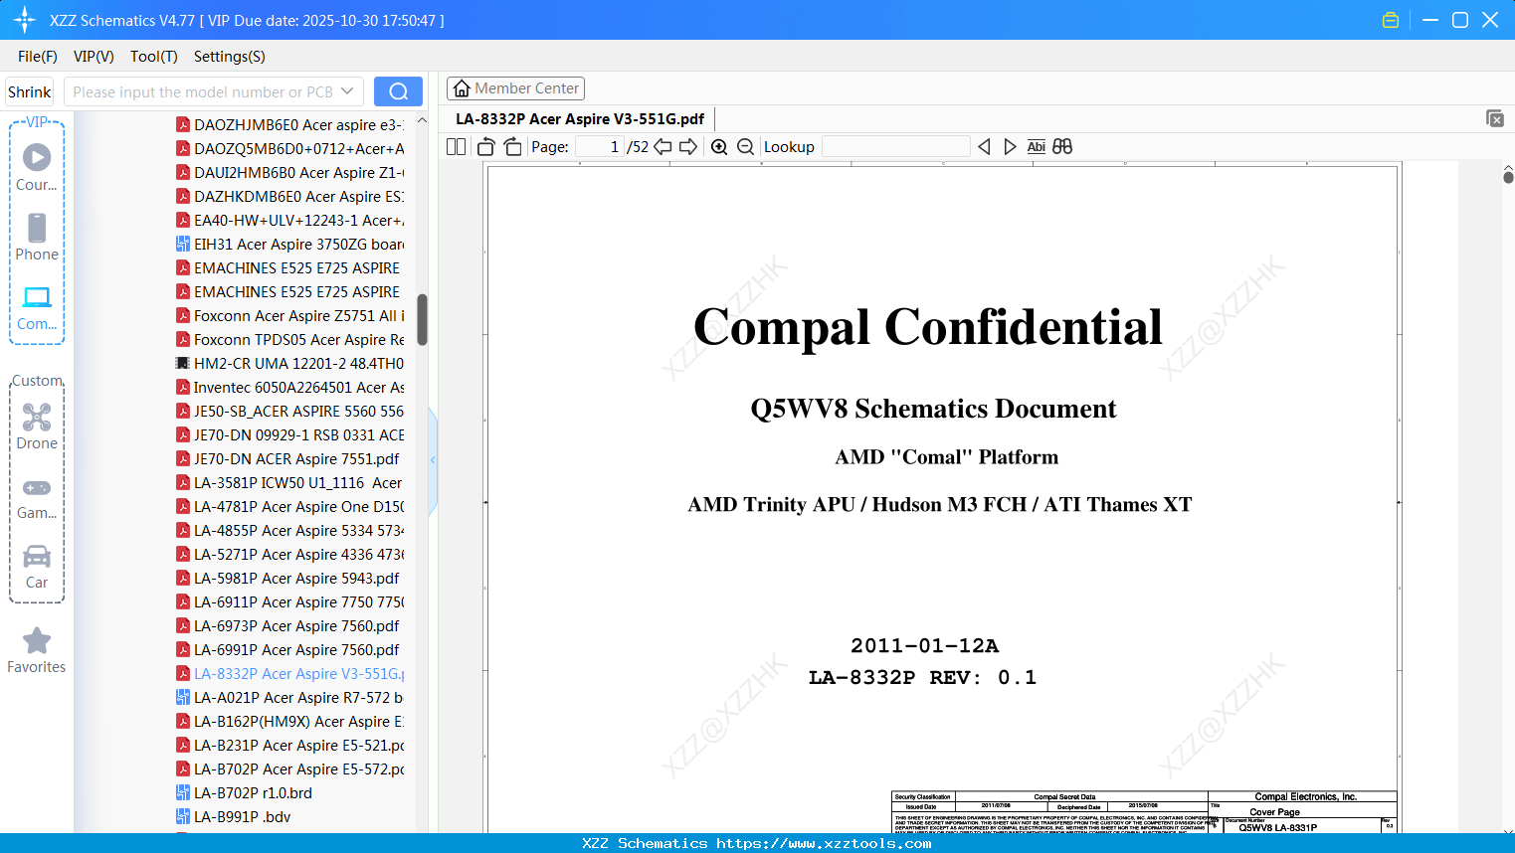
Task: Collapse the file list panel handle
Action: coord(433,460)
